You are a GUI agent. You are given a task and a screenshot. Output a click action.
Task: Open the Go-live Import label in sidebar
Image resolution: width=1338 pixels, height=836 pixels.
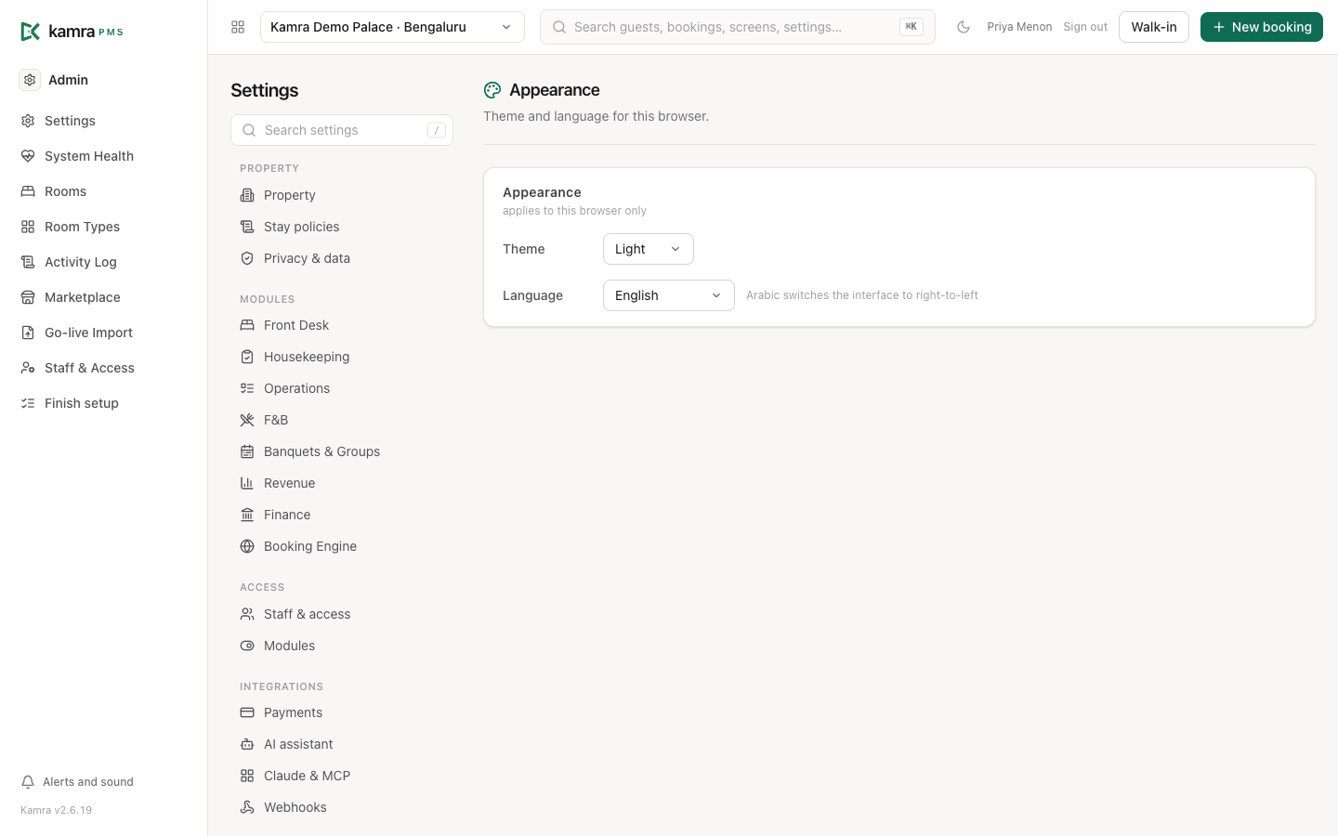[88, 333]
